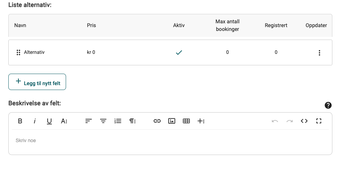Toggle bold formatting in editor

coord(20,121)
